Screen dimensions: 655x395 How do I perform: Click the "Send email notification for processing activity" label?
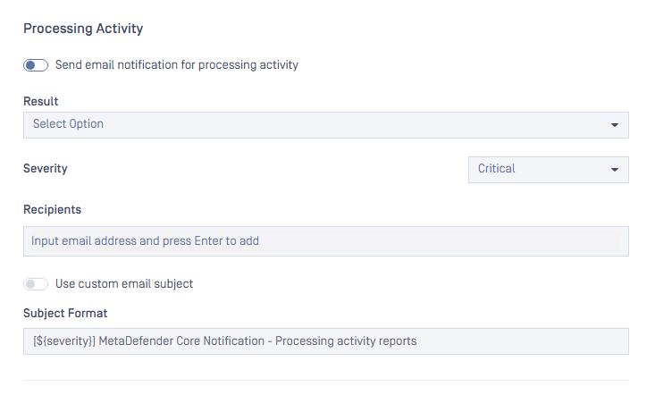click(177, 65)
